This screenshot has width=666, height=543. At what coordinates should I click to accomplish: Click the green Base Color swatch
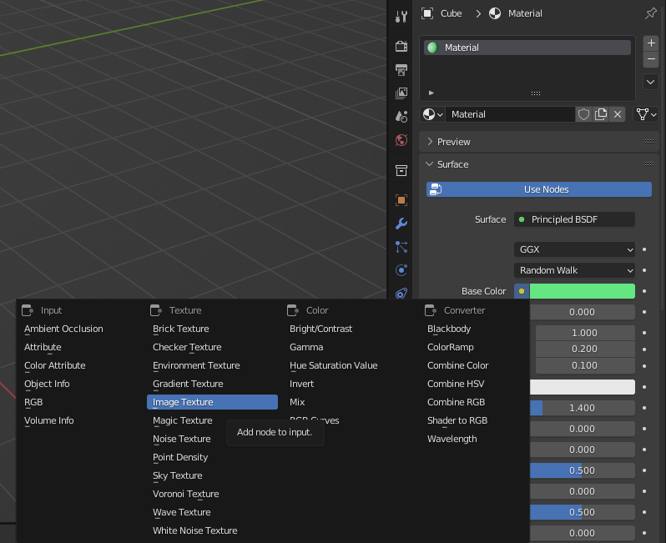[583, 291]
